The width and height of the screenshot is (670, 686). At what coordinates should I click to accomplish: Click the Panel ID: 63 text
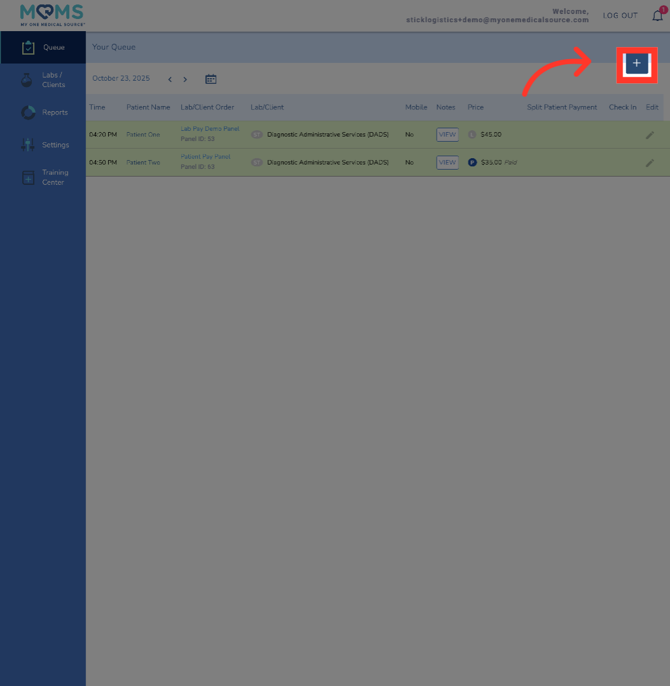pos(198,166)
